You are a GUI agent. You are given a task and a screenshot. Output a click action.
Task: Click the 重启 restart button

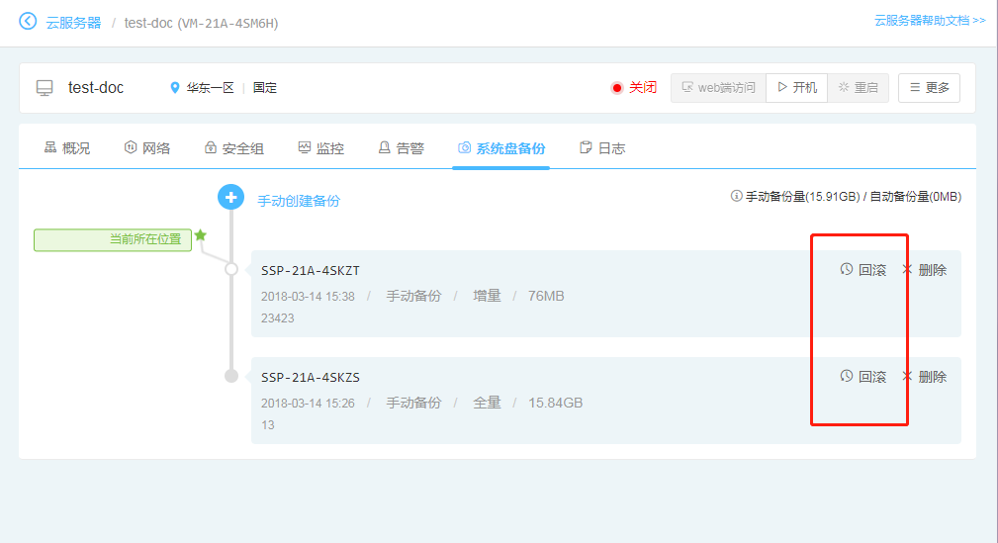(x=858, y=88)
